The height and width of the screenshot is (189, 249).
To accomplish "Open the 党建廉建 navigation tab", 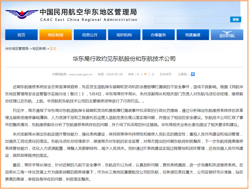I will point(193,35).
